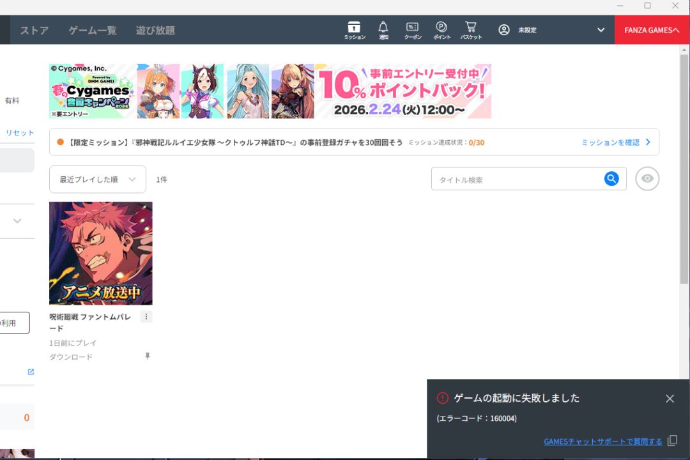
Task: Click the user profile avatar icon
Action: tap(504, 30)
